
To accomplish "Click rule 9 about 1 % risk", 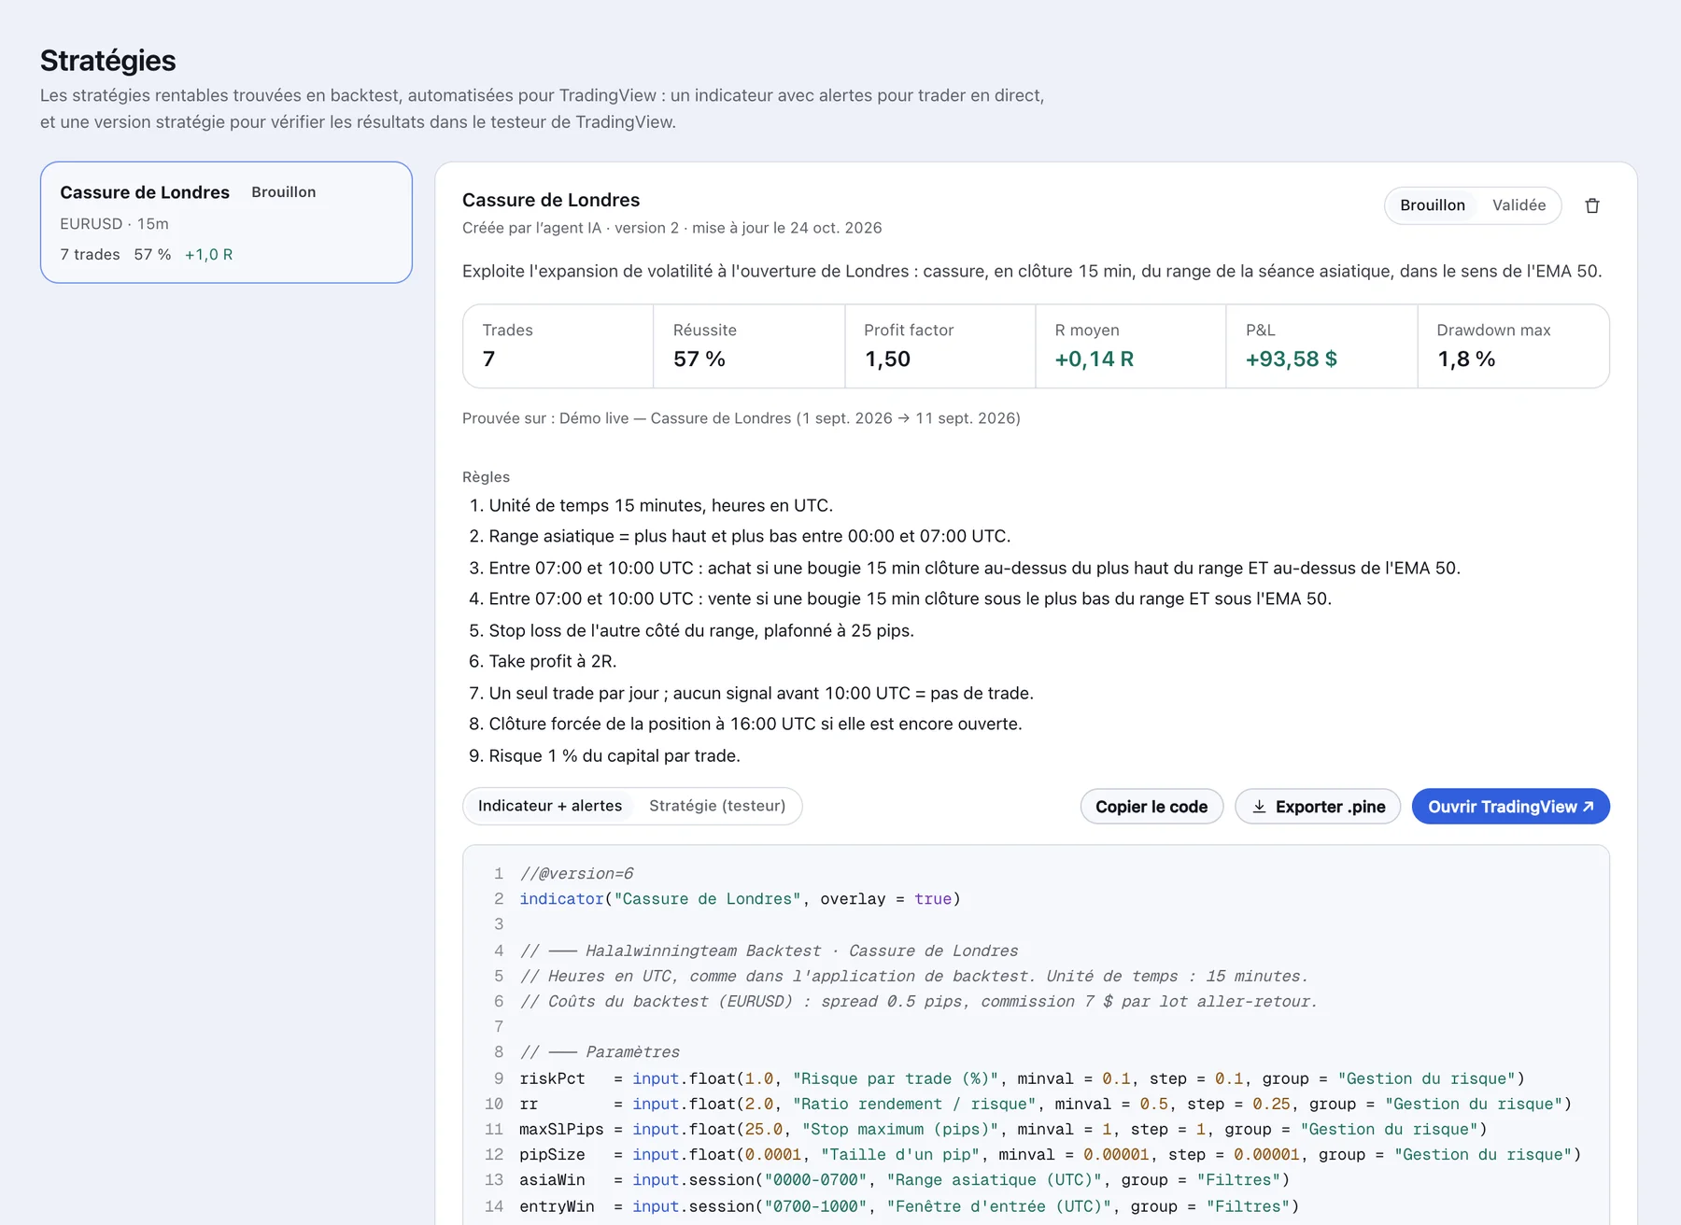I will [x=604, y=755].
